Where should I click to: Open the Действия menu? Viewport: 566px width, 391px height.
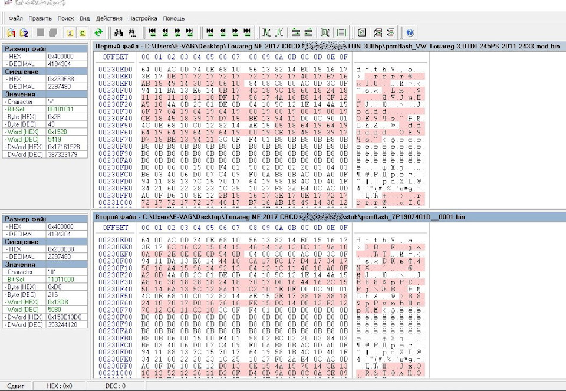[109, 18]
